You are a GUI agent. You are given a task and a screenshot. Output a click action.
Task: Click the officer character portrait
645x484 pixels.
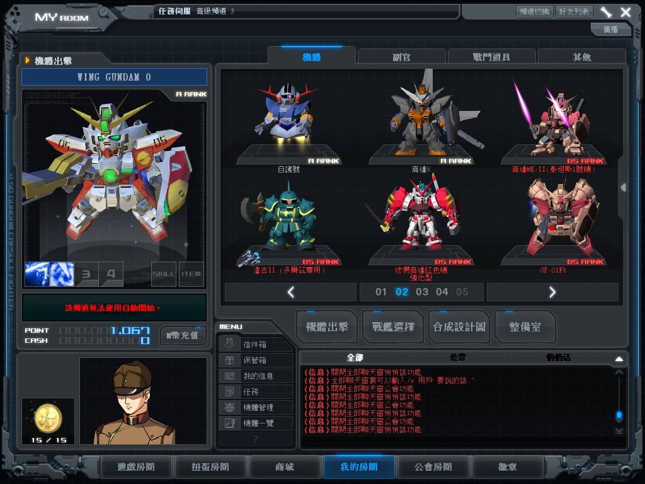click(143, 401)
